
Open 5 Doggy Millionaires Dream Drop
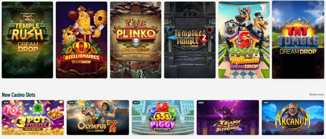click(x=244, y=40)
